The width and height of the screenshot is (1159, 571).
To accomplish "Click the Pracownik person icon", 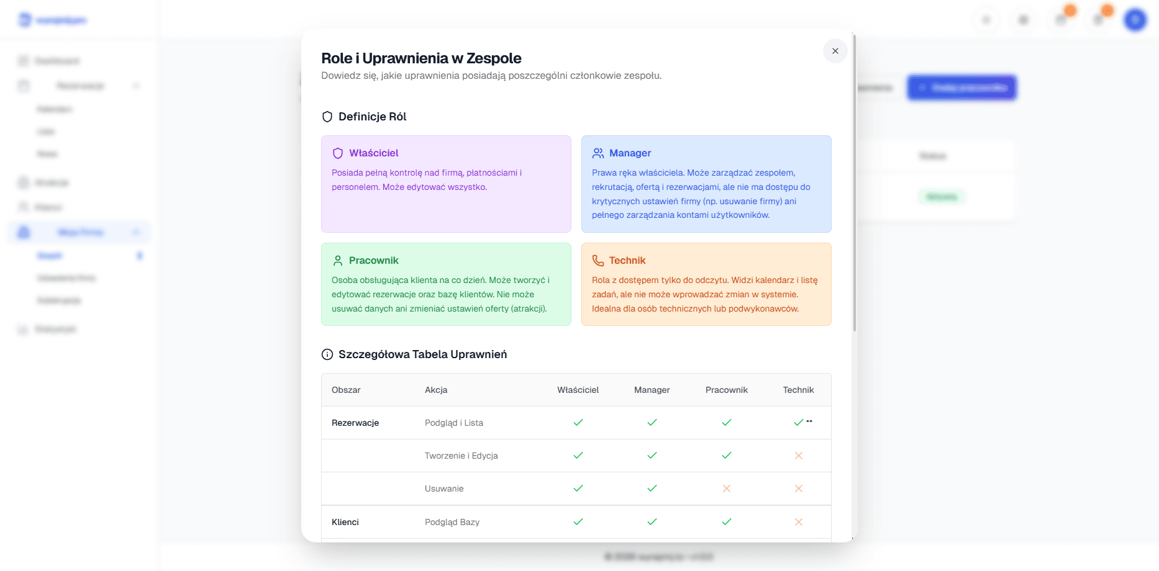I will (x=338, y=261).
